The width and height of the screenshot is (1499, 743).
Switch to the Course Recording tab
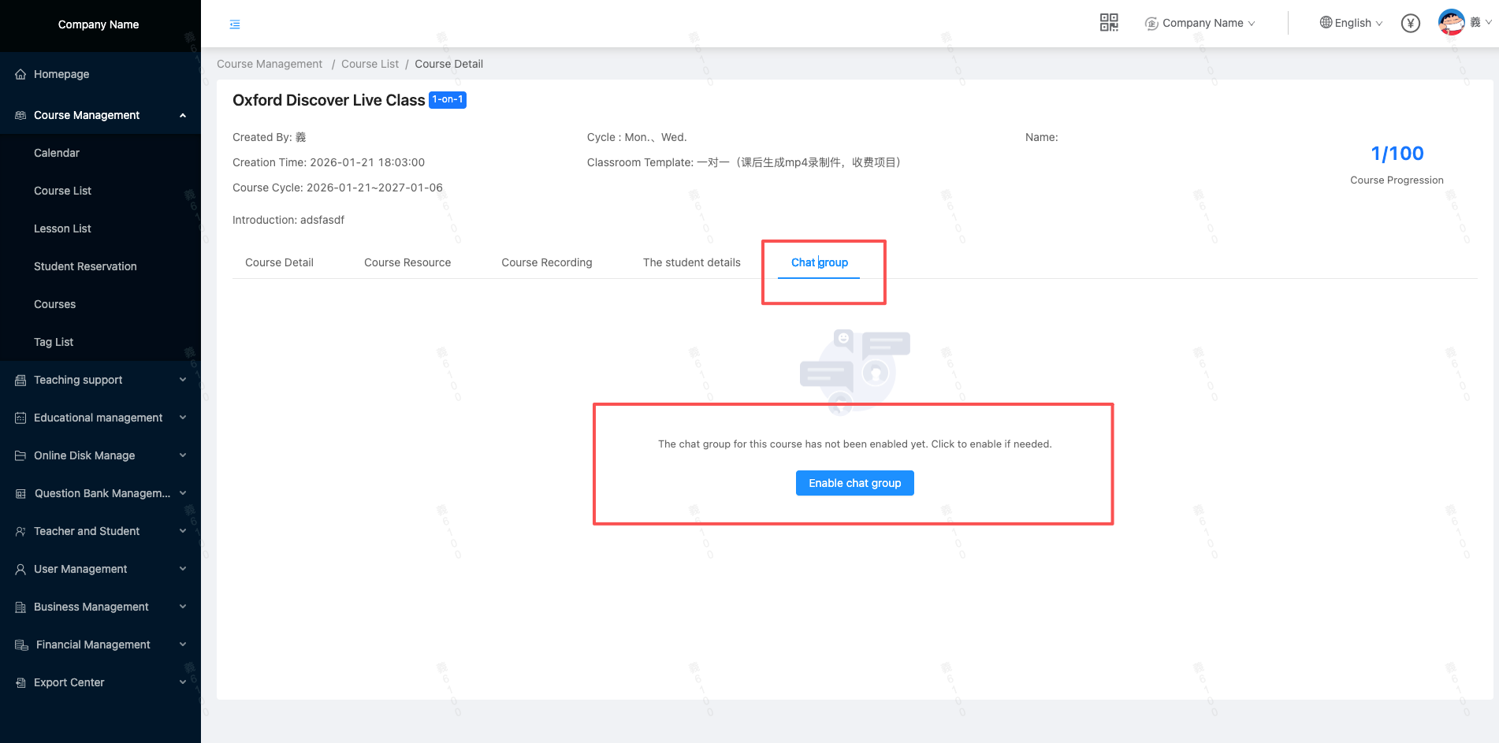point(546,262)
